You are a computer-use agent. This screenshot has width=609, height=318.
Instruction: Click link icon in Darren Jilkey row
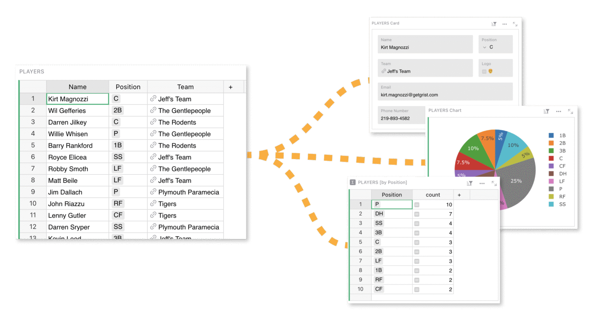[153, 122]
